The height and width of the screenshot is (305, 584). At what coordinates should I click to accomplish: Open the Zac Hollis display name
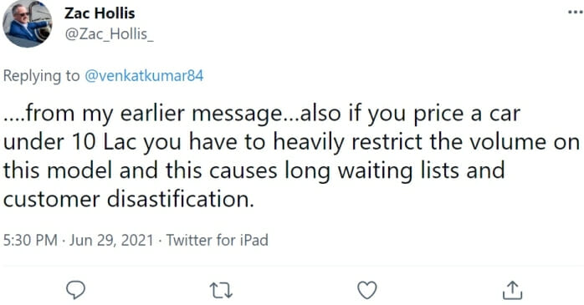point(100,13)
